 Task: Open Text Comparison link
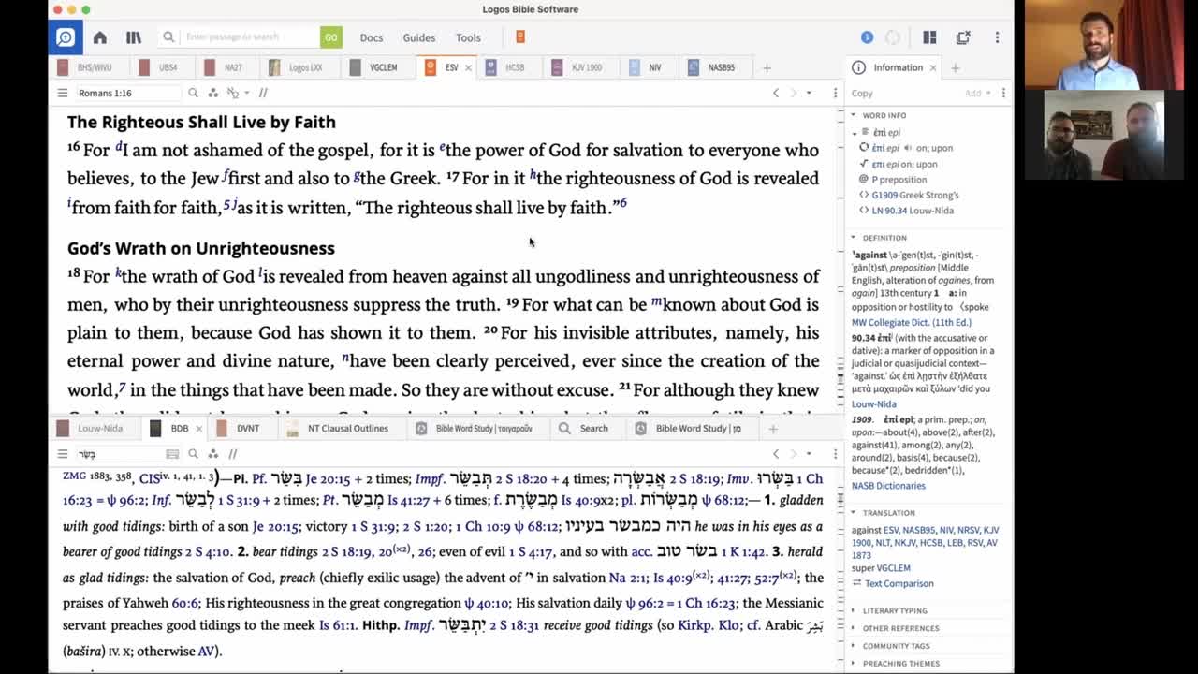tap(898, 583)
